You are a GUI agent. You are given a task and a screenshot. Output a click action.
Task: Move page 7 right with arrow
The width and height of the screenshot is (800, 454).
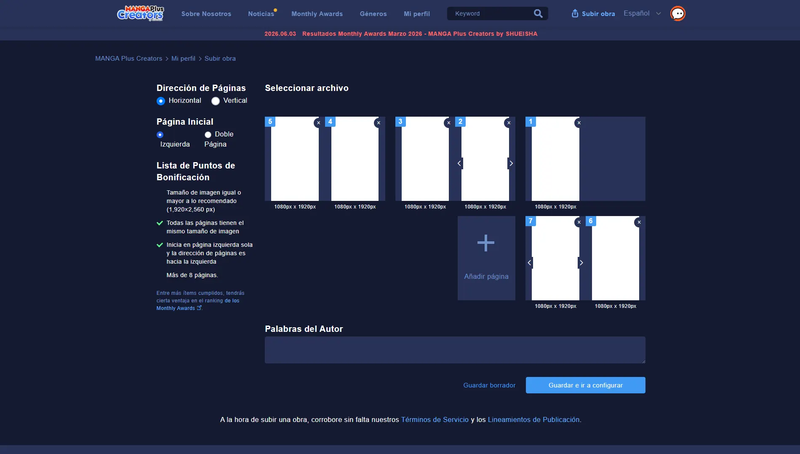pos(581,263)
